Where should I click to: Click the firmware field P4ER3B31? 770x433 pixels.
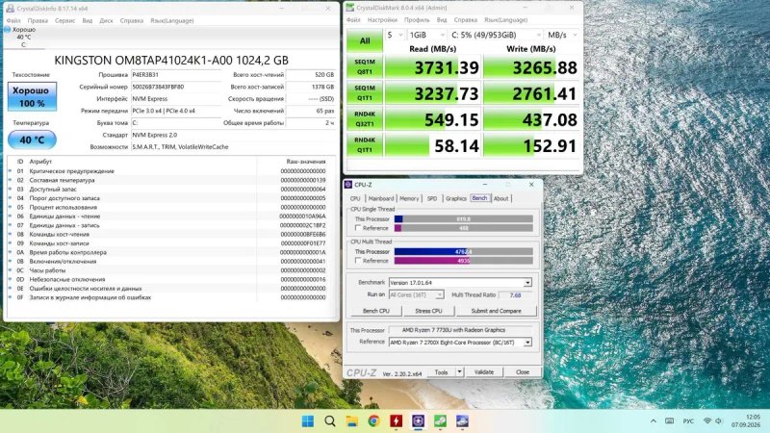176,75
